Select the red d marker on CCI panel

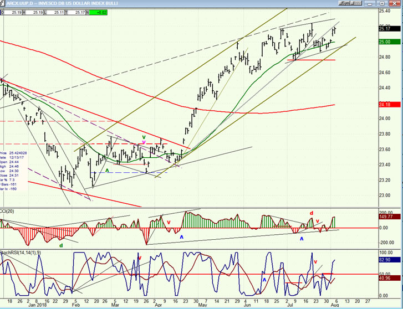click(311, 213)
